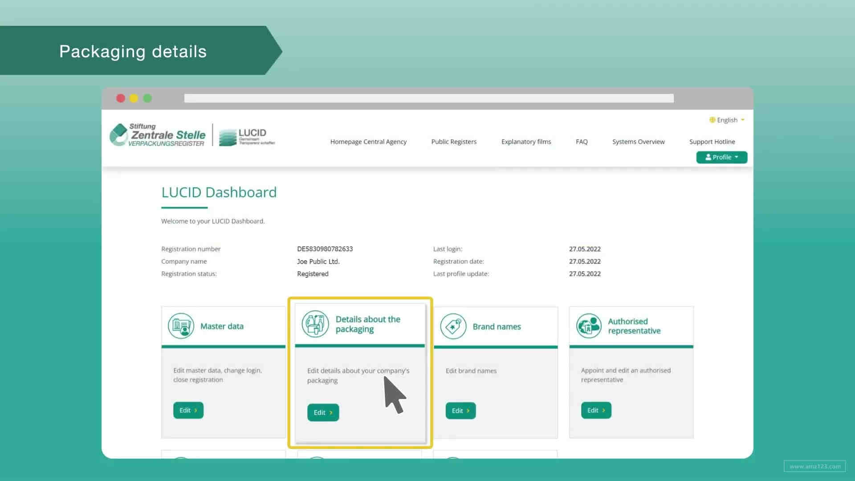Click Edit under Authorised representative
Screen dimensions: 855x481
596,410
